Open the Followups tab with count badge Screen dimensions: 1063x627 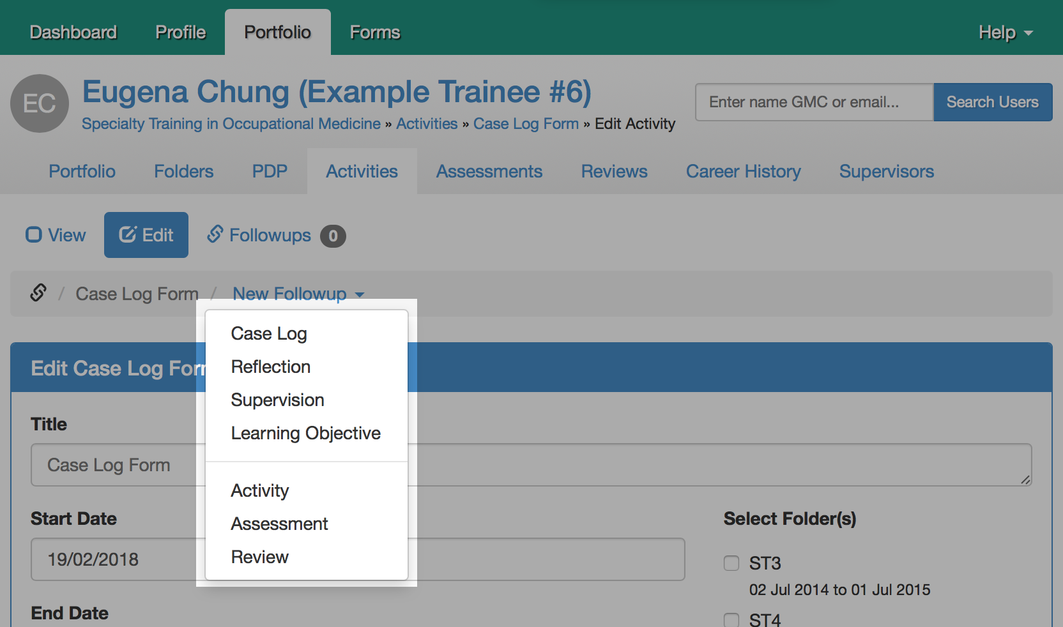click(x=276, y=235)
